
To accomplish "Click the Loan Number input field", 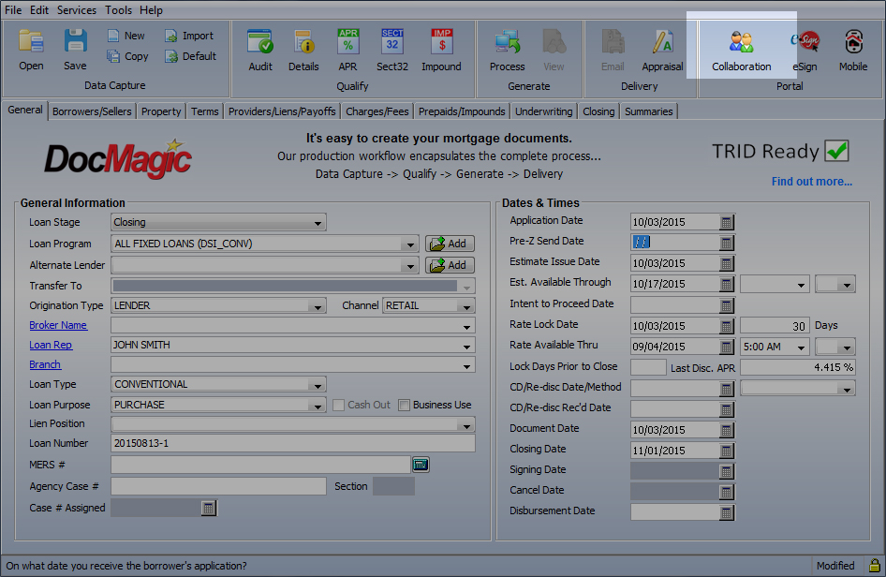I will click(x=292, y=444).
